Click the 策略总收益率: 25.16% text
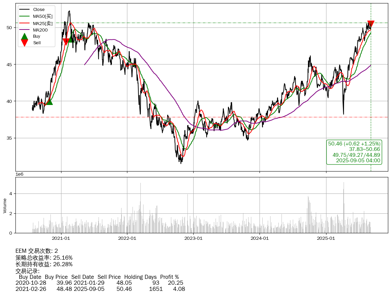This screenshot has height=295, width=391. 44,258
